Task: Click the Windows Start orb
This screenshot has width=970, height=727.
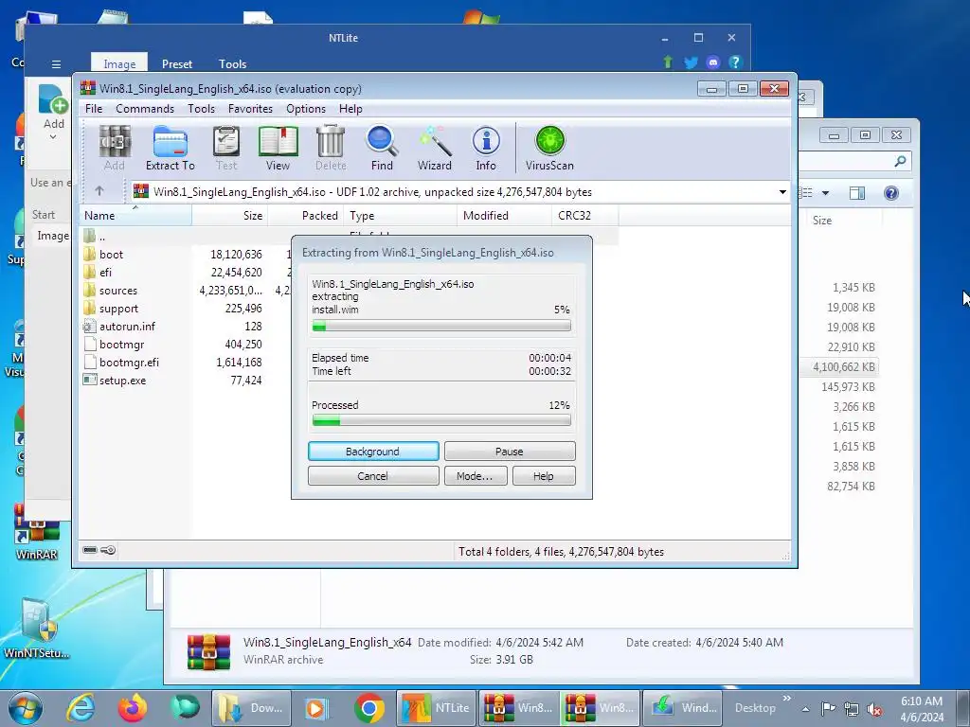Action: [26, 708]
